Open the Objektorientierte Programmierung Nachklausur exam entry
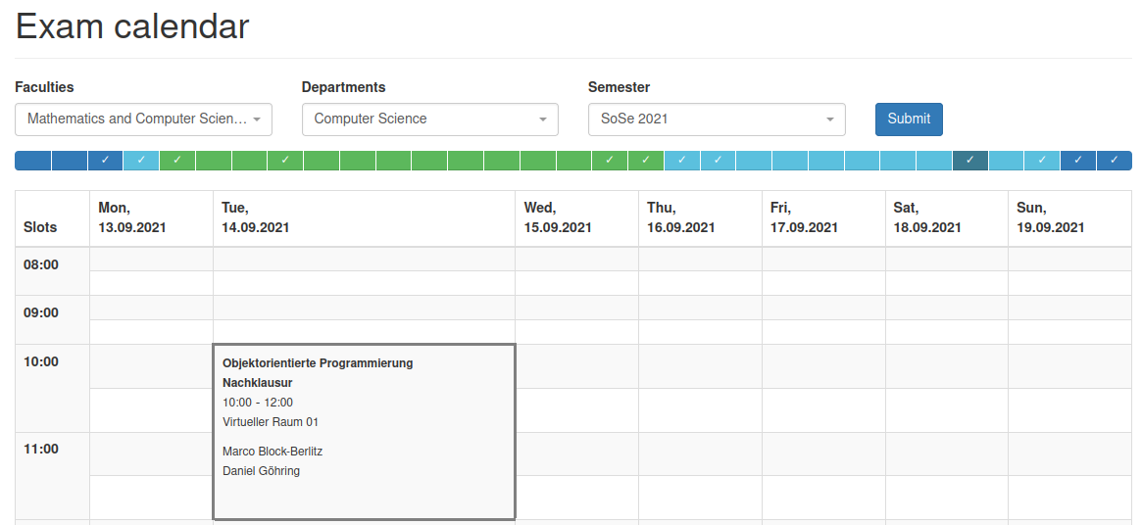1142x525 pixels. [x=364, y=432]
